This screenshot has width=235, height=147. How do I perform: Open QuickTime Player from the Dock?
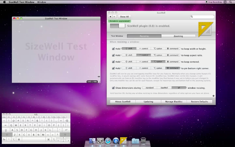116,141
